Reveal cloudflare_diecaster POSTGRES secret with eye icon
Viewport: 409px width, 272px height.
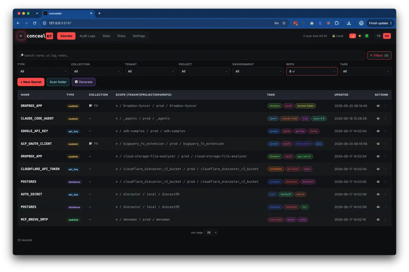tap(378, 182)
